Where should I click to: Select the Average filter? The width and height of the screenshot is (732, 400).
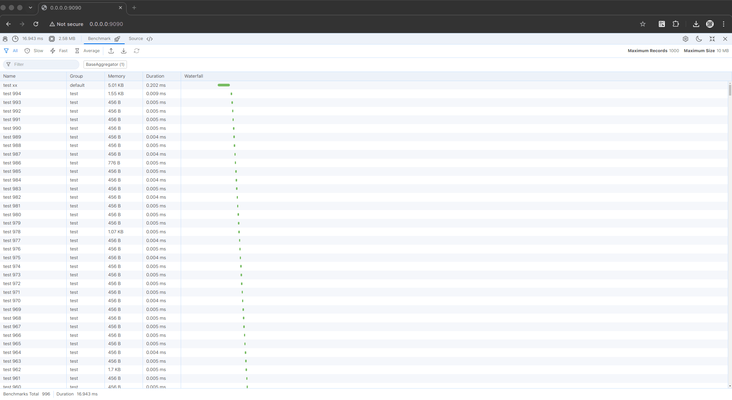coord(87,51)
